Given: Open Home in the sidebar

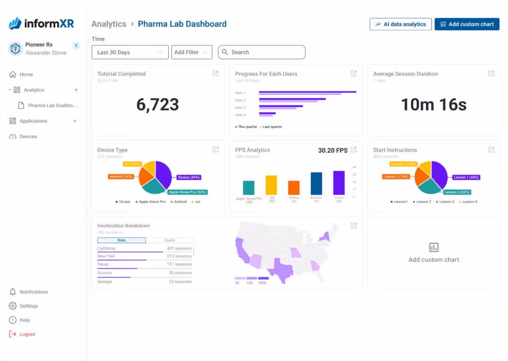Looking at the screenshot, I should 26,74.
